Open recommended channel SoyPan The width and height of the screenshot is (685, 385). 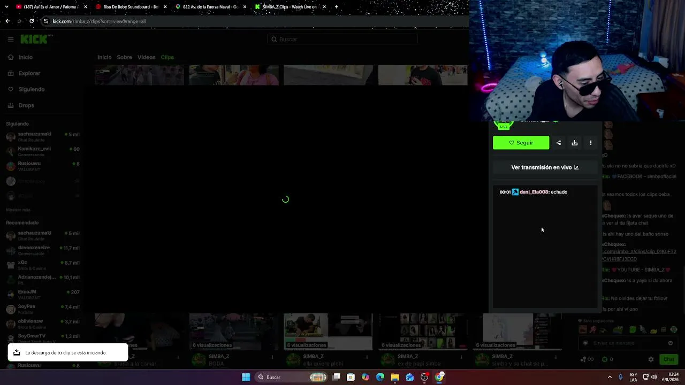point(43,309)
